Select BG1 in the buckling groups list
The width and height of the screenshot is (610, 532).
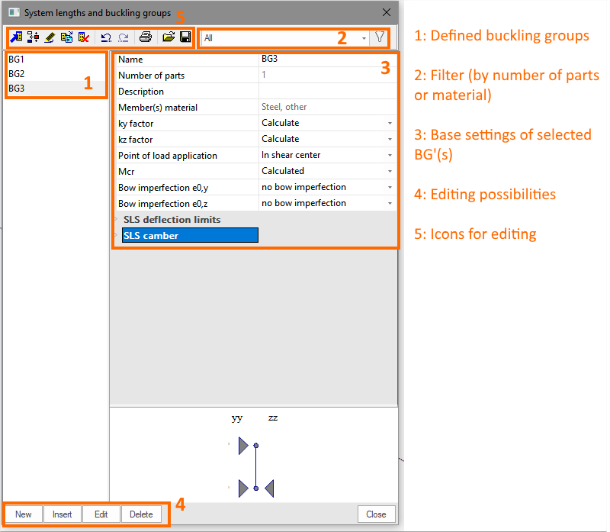[17, 59]
